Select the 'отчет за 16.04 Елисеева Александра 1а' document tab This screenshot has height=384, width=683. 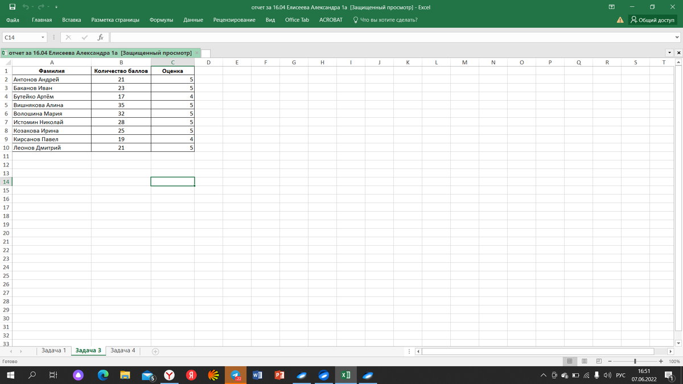(x=100, y=53)
